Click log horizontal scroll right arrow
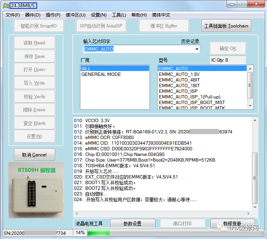The width and height of the screenshot is (267, 239). pos(249,213)
